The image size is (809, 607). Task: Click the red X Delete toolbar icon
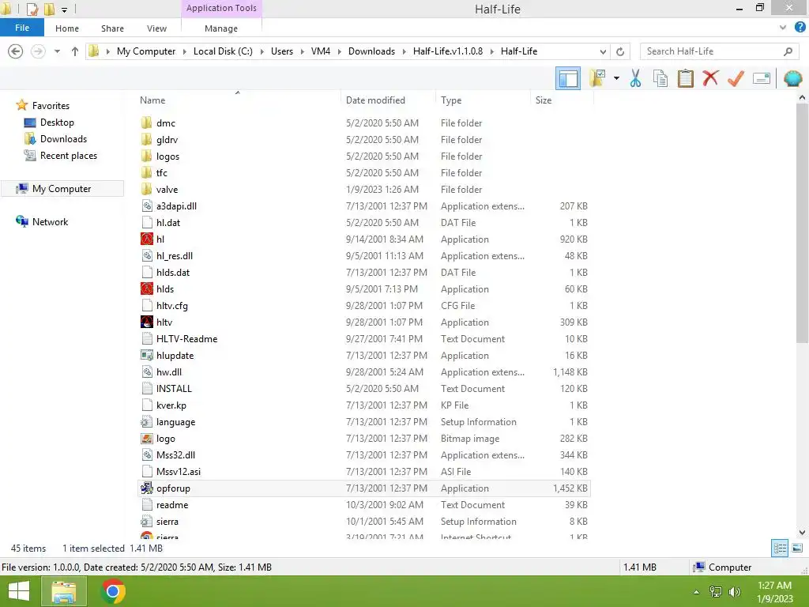[x=710, y=78]
